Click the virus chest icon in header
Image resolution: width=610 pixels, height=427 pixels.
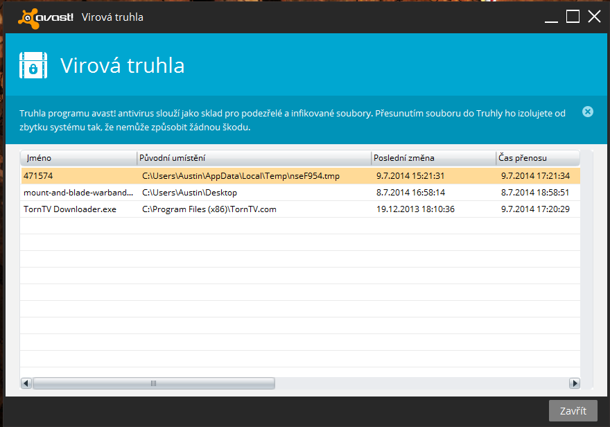click(x=33, y=65)
